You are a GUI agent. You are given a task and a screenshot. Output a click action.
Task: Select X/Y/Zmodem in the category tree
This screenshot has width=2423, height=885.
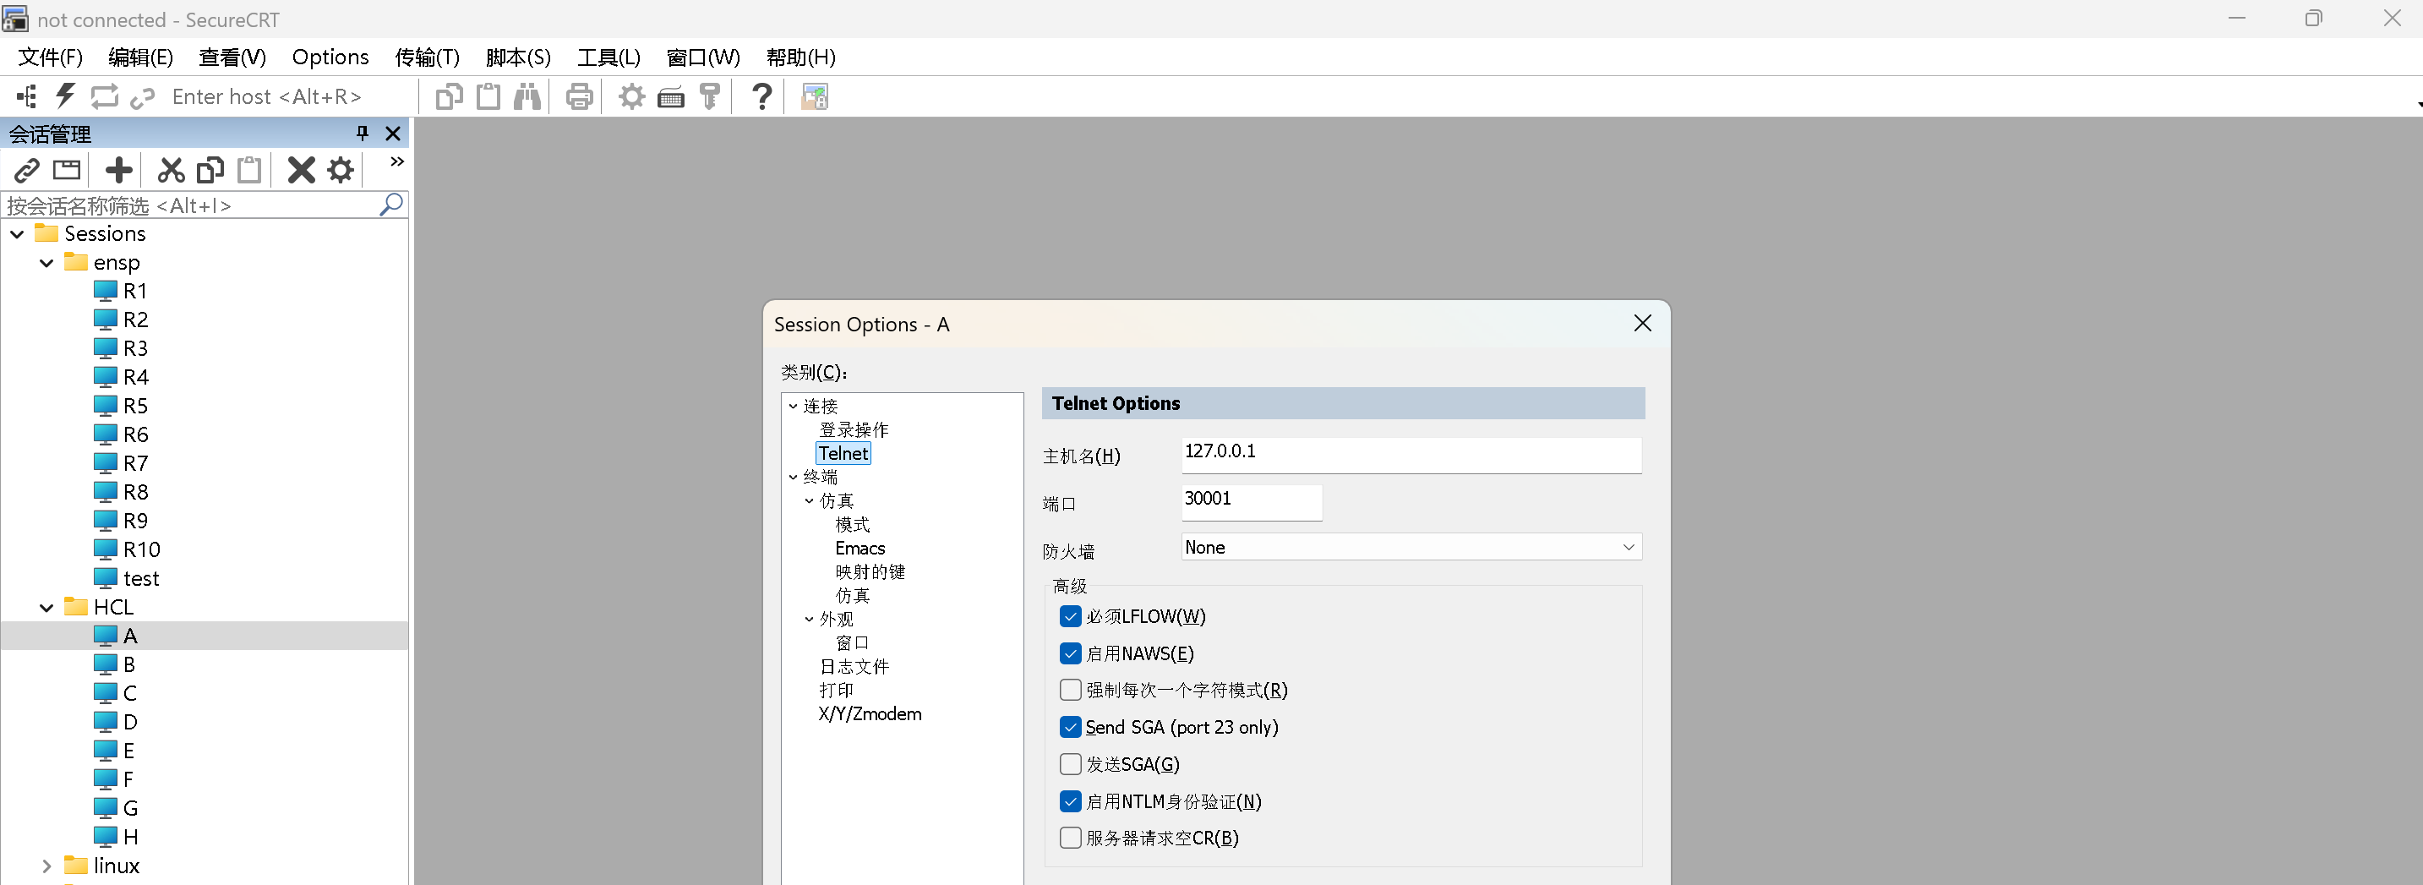(870, 713)
